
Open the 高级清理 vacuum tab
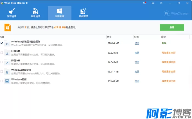coord(35,13)
